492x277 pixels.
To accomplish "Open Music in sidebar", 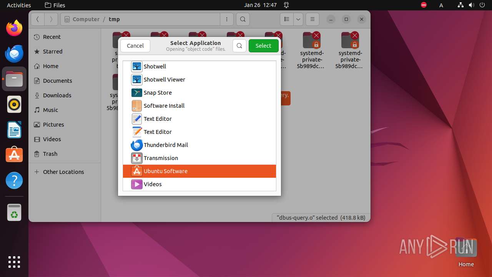I will tap(65, 110).
